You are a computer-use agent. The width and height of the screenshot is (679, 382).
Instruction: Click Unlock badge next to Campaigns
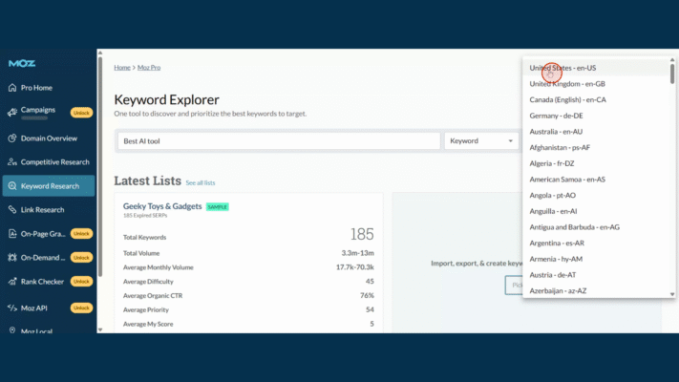click(x=81, y=113)
